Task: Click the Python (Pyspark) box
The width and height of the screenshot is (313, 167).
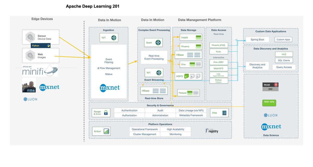Action: click(219, 81)
